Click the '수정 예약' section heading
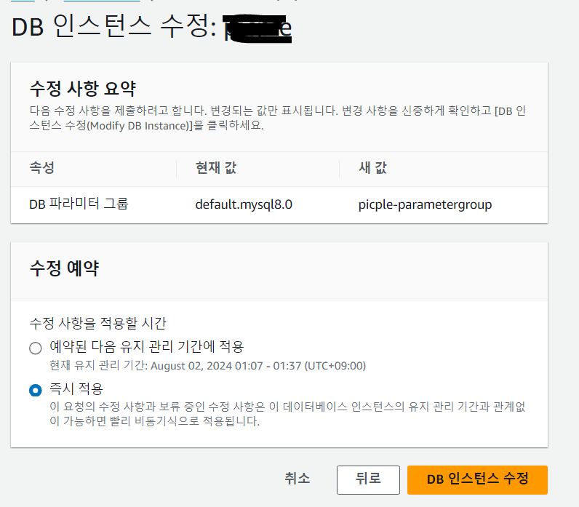Image resolution: width=579 pixels, height=507 pixels. pos(64,268)
